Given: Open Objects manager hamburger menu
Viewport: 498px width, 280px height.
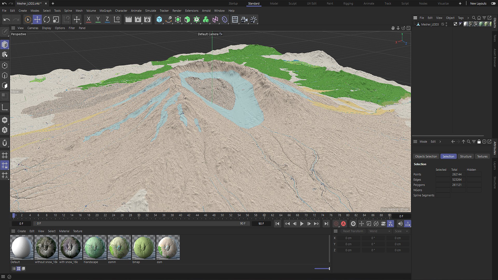Looking at the screenshot, I should point(415,18).
